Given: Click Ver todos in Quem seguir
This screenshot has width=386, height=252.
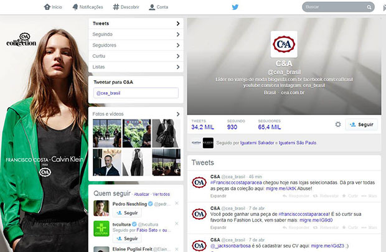Looking at the screenshot, I should pos(161,194).
